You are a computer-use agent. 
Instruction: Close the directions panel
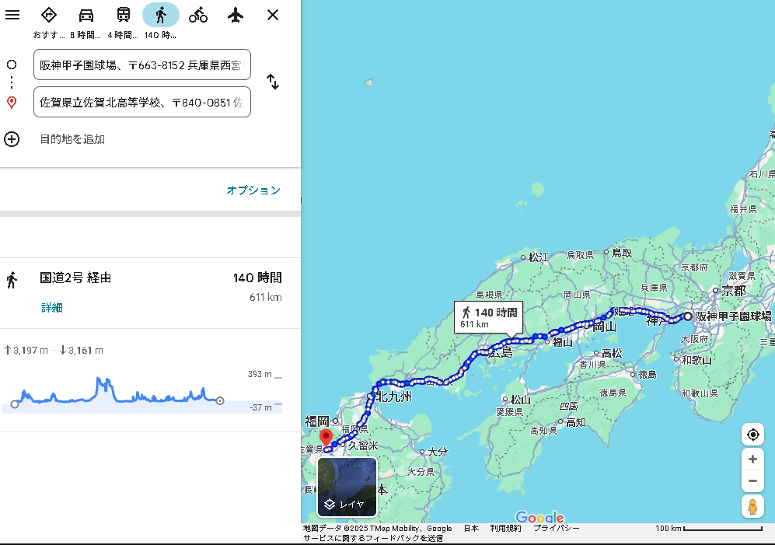273,15
